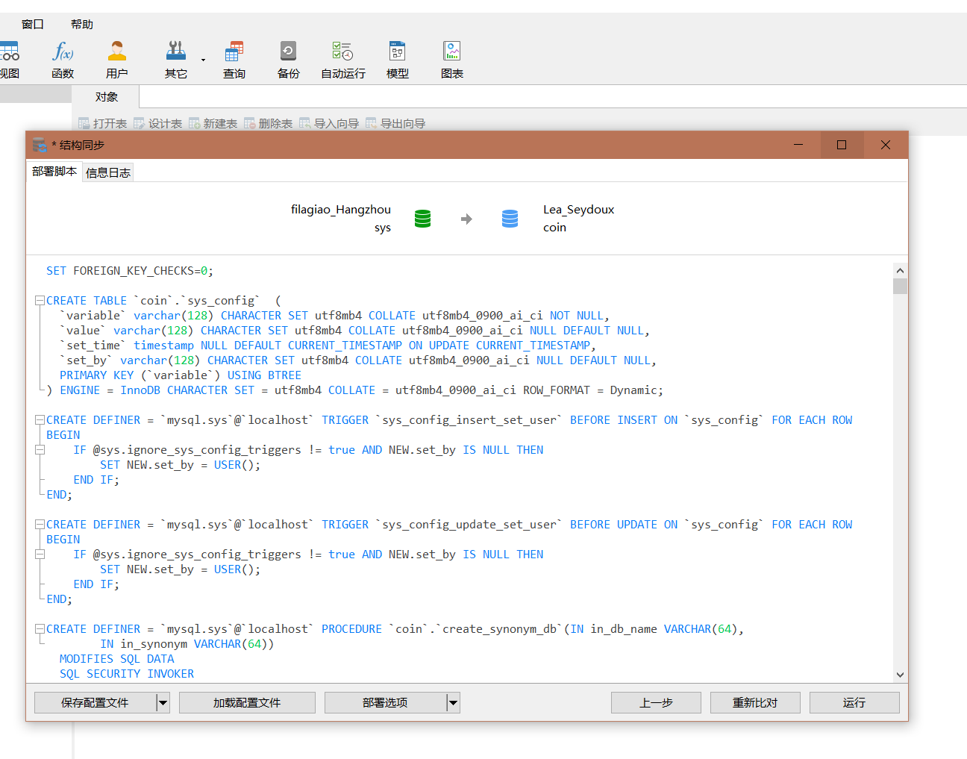
Task: Click the 其它 (Others) toolbar icon
Action: (176, 60)
